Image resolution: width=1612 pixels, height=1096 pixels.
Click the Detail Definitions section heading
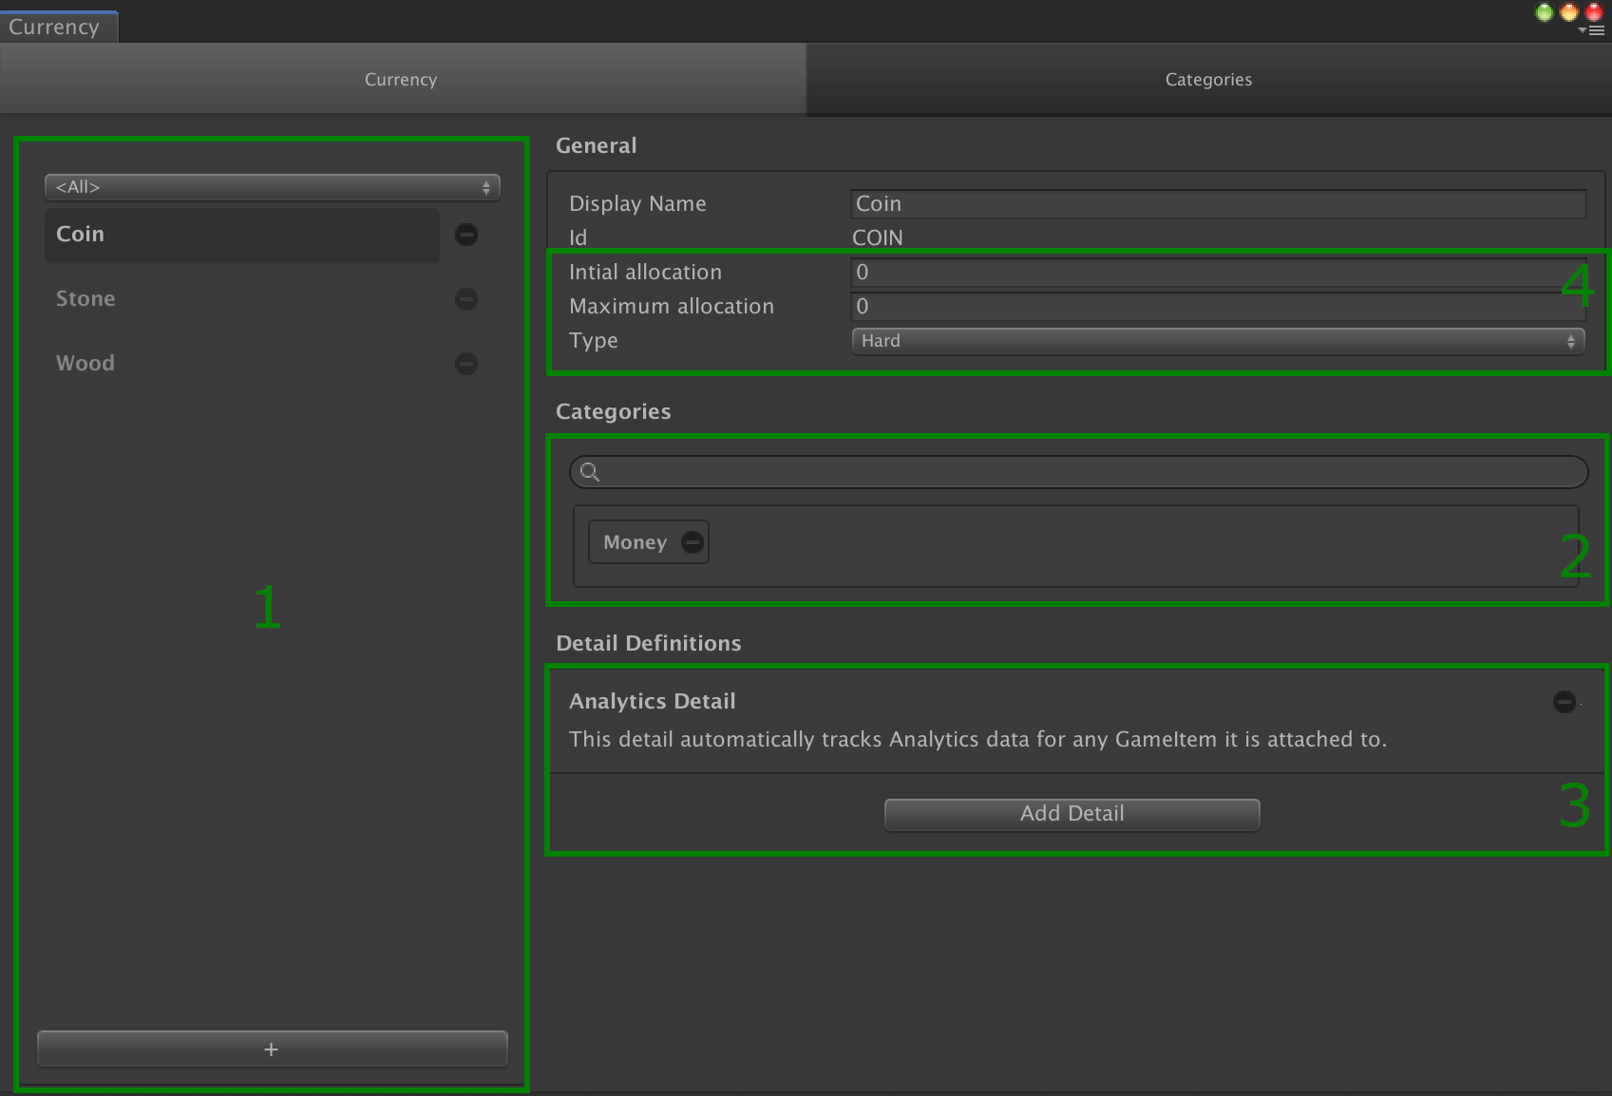coord(649,644)
